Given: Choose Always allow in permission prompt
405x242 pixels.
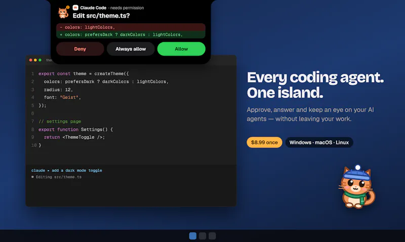Looking at the screenshot, I should pos(131,49).
